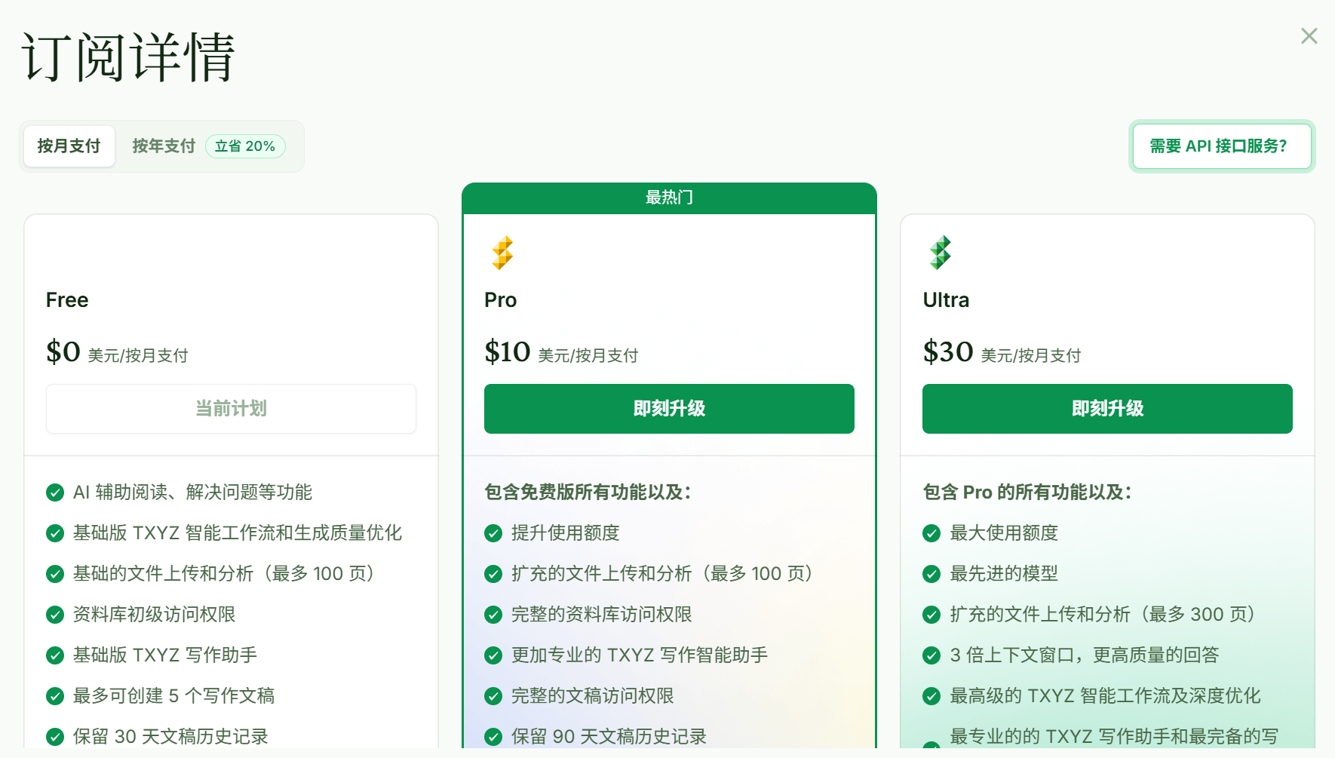Click the checkmark next to 最先进的模型

(x=931, y=574)
